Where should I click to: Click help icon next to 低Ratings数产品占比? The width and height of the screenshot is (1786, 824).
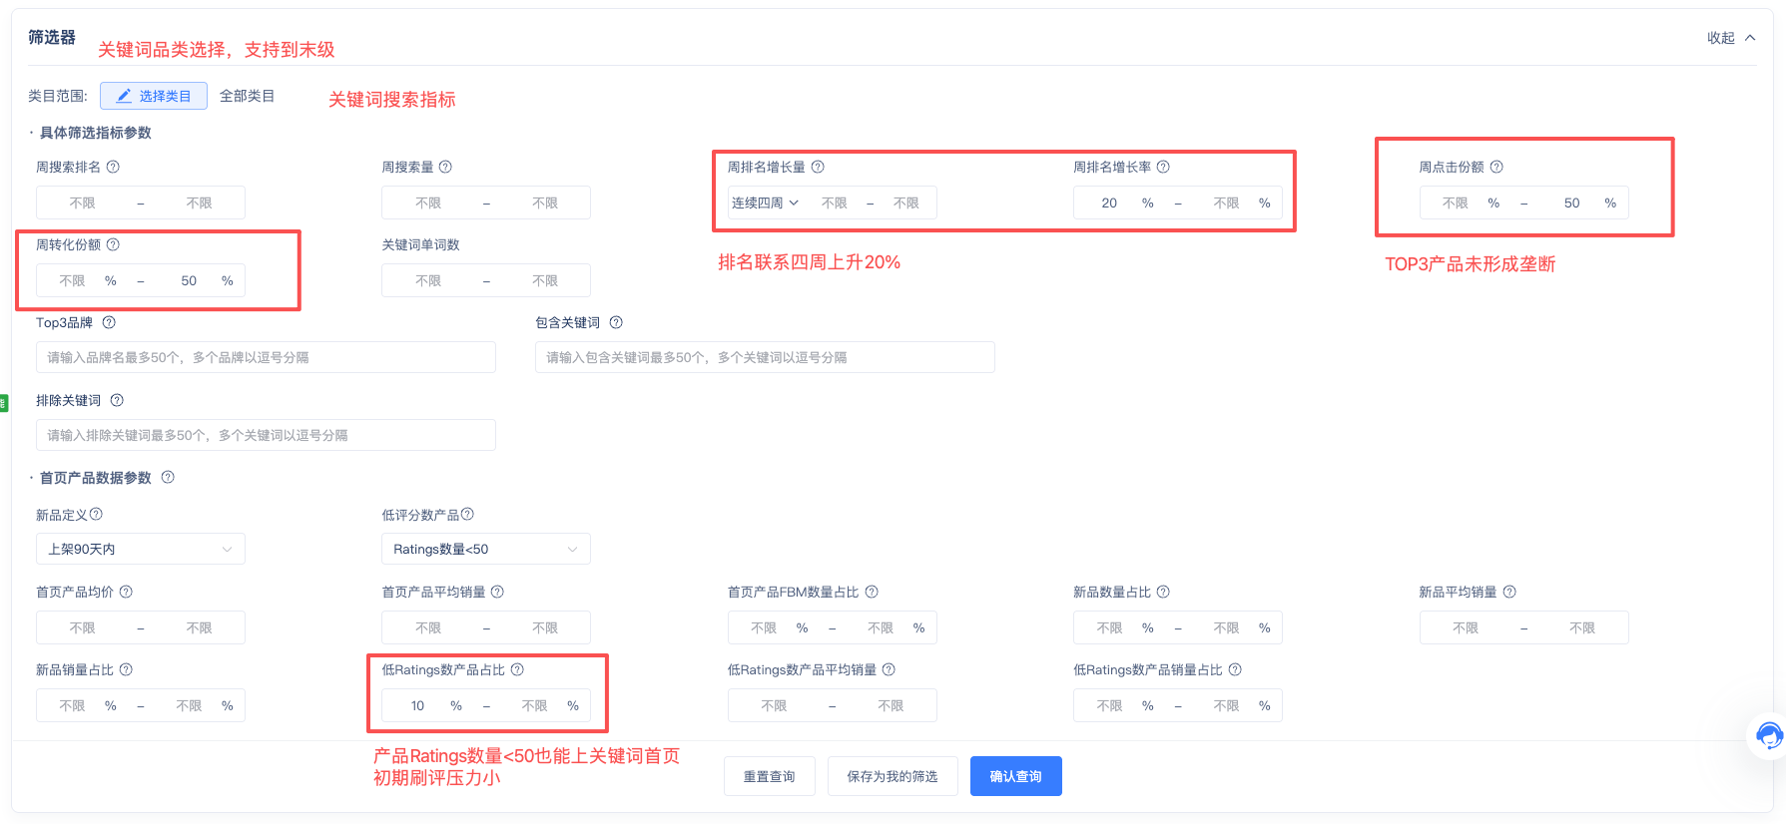pyautogui.click(x=517, y=669)
